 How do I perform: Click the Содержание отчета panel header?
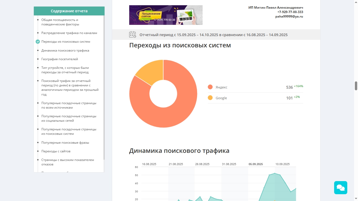coord(69,11)
